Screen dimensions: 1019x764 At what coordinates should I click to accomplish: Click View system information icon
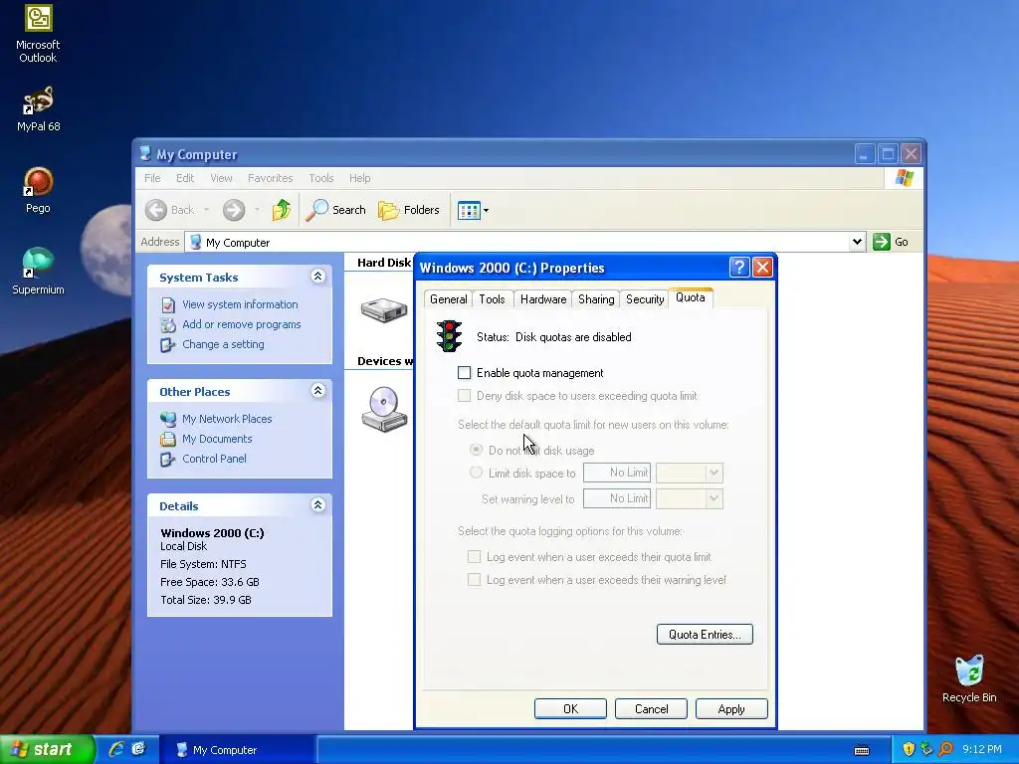tap(167, 304)
